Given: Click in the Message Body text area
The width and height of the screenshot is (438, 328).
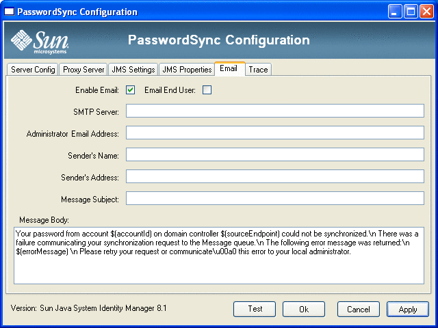Looking at the screenshot, I should 219,256.
